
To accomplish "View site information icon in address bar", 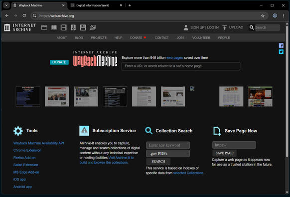I will click(x=34, y=16).
